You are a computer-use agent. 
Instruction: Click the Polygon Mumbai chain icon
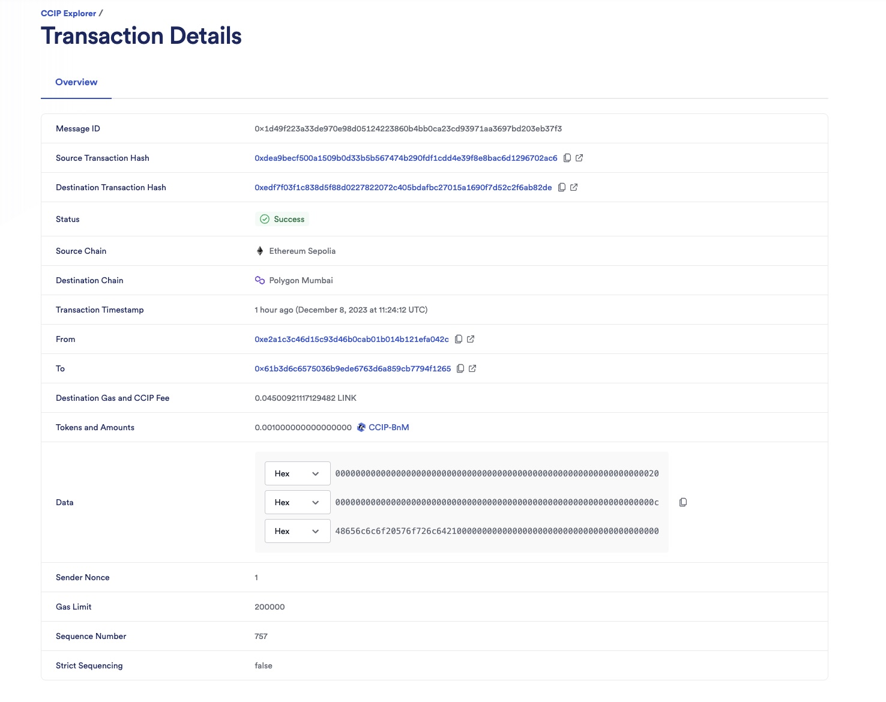260,280
